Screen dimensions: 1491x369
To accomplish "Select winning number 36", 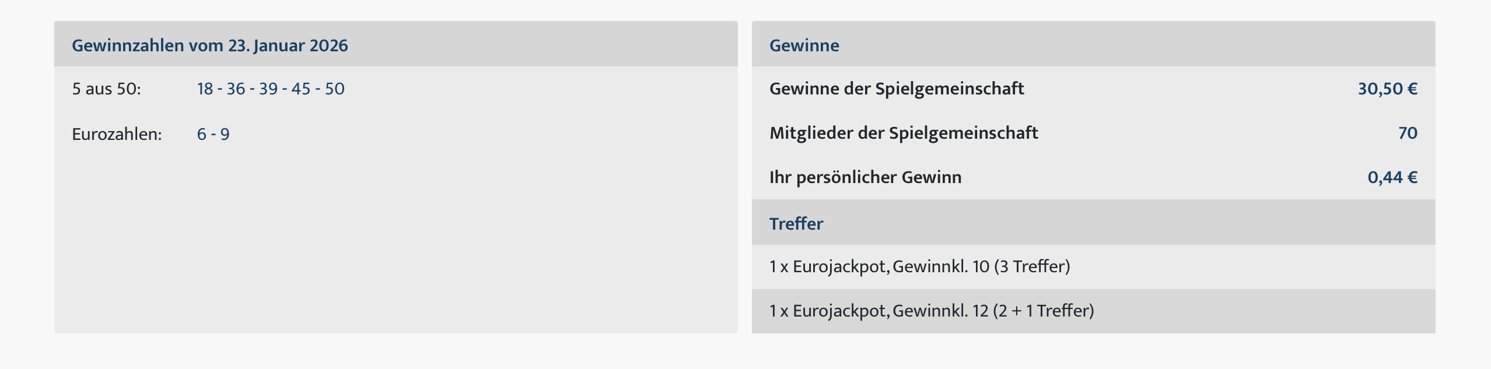I will click(x=236, y=89).
